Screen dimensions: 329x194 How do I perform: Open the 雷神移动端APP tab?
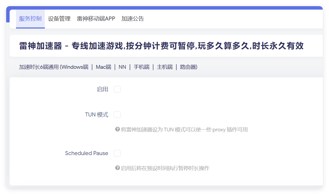click(96, 19)
